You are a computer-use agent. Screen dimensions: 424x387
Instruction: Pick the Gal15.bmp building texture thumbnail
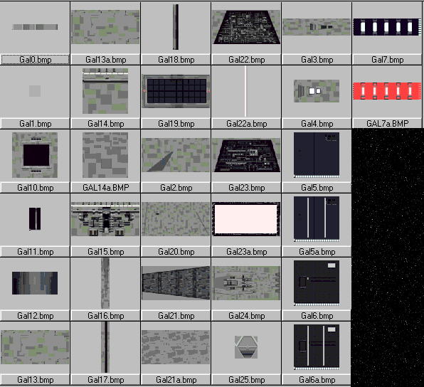(105, 219)
